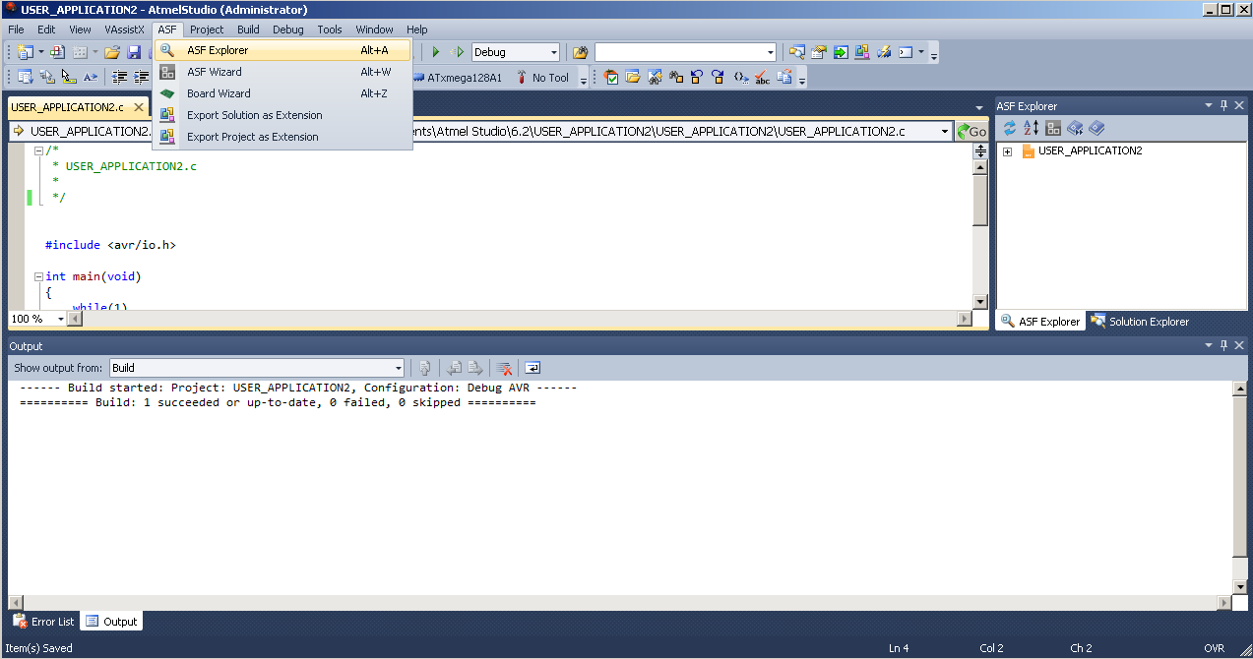Image resolution: width=1253 pixels, height=659 pixels.
Task: Click the green Start Debugging play icon
Action: (435, 52)
